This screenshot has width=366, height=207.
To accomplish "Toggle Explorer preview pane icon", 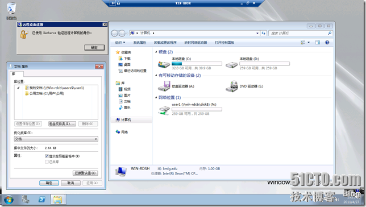I will pos(318,43).
